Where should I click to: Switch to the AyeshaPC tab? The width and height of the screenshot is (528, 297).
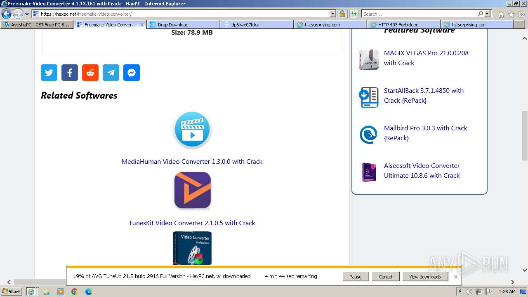pyautogui.click(x=37, y=25)
